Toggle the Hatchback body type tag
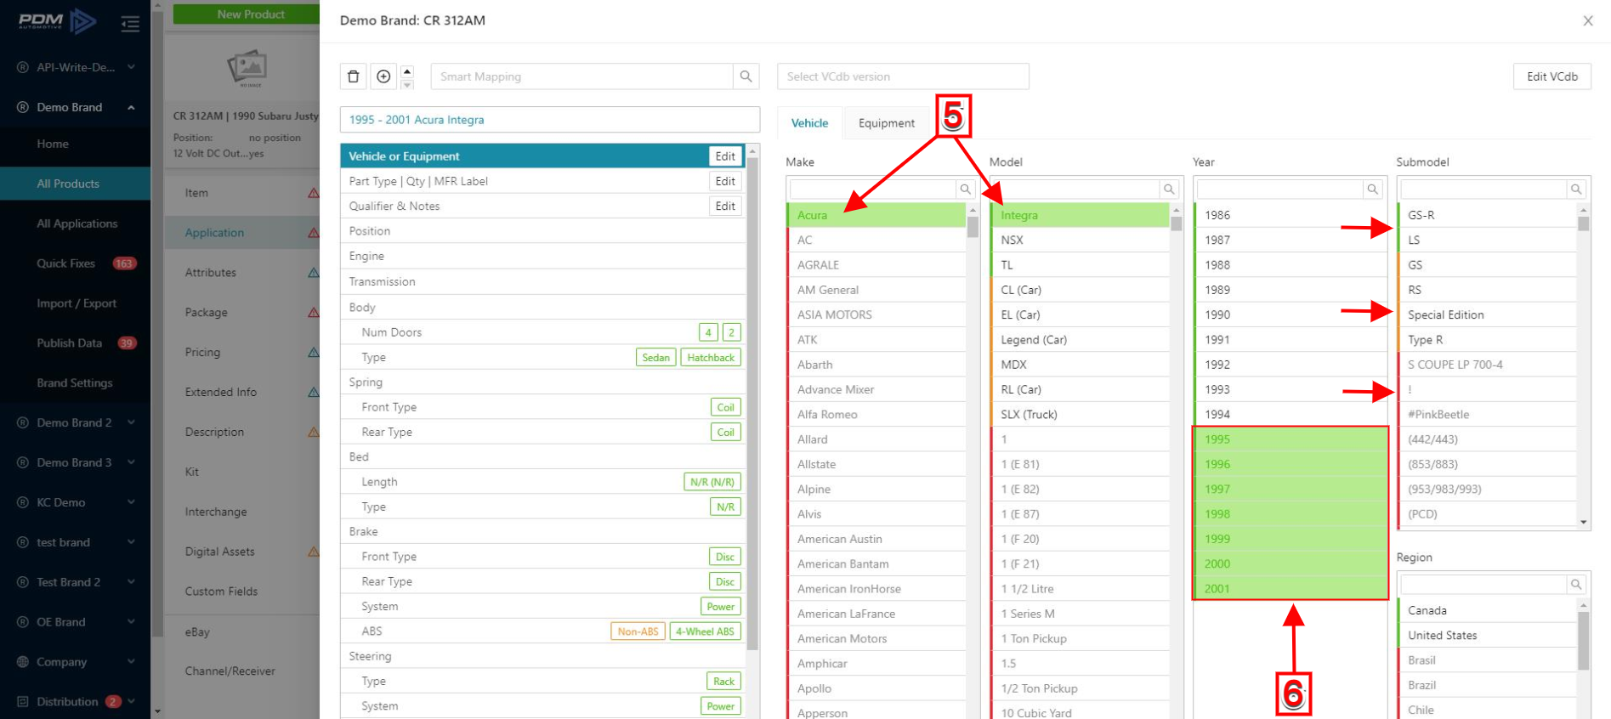Screen dimensions: 1611x719 [711, 358]
